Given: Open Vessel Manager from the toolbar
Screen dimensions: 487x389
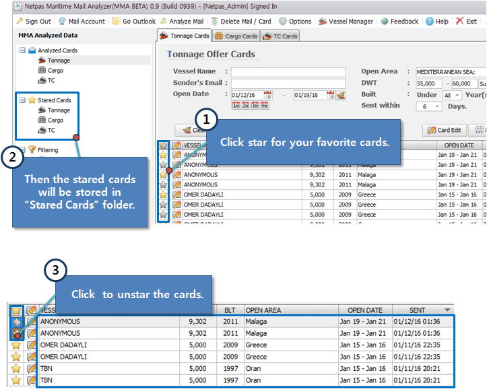Looking at the screenshot, I should tap(346, 22).
